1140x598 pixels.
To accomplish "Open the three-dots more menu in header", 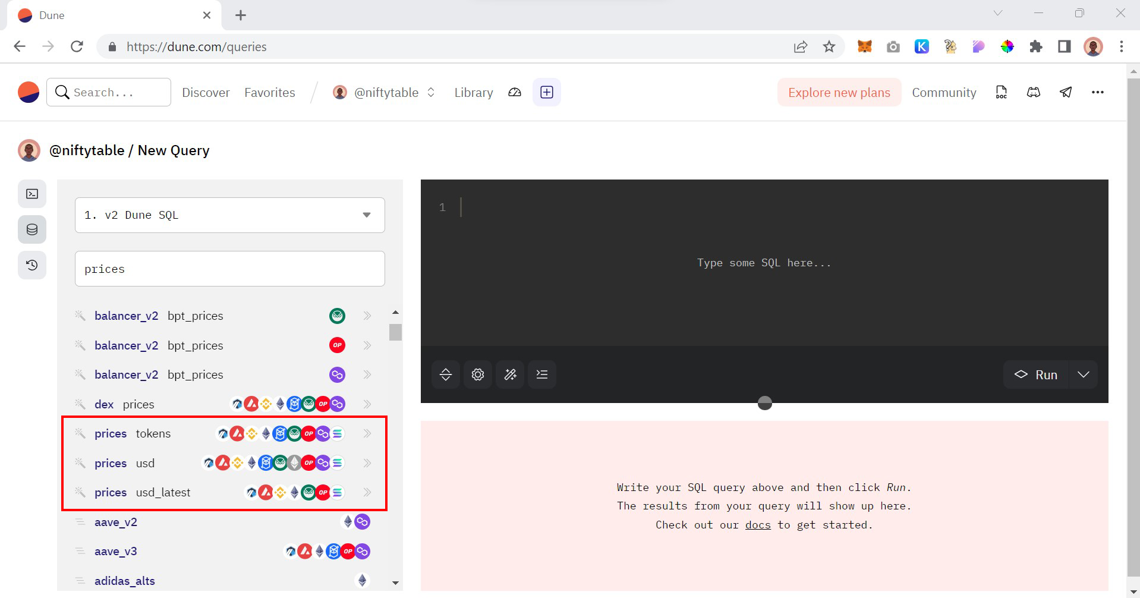I will (1098, 92).
